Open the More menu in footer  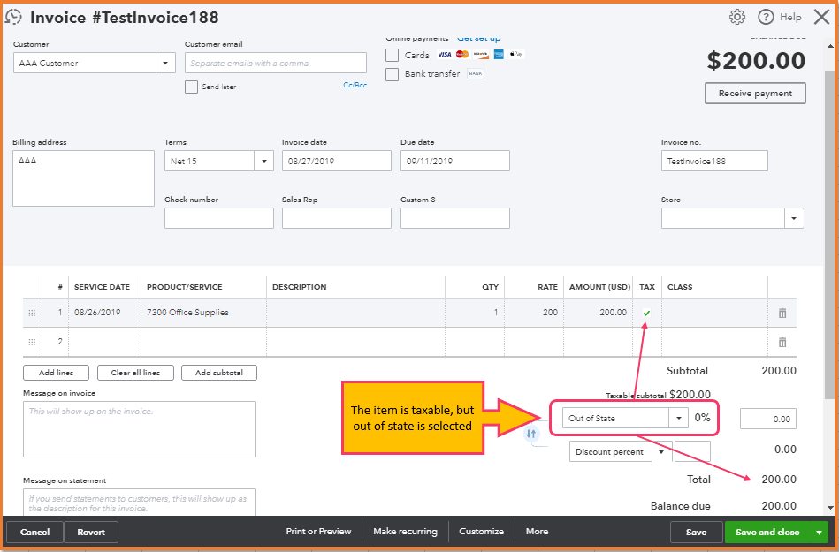pos(537,532)
